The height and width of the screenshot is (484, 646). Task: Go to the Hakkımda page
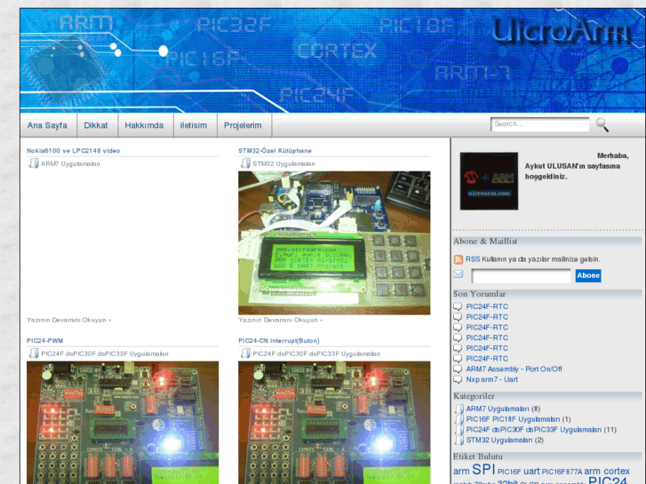pyautogui.click(x=144, y=125)
